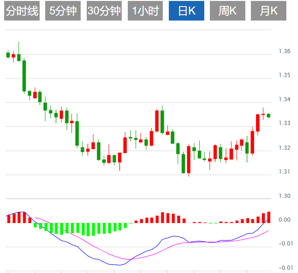Click the tall red candlestick mid-chart near 1.33
The height and width of the screenshot is (273, 298).
click(157, 121)
